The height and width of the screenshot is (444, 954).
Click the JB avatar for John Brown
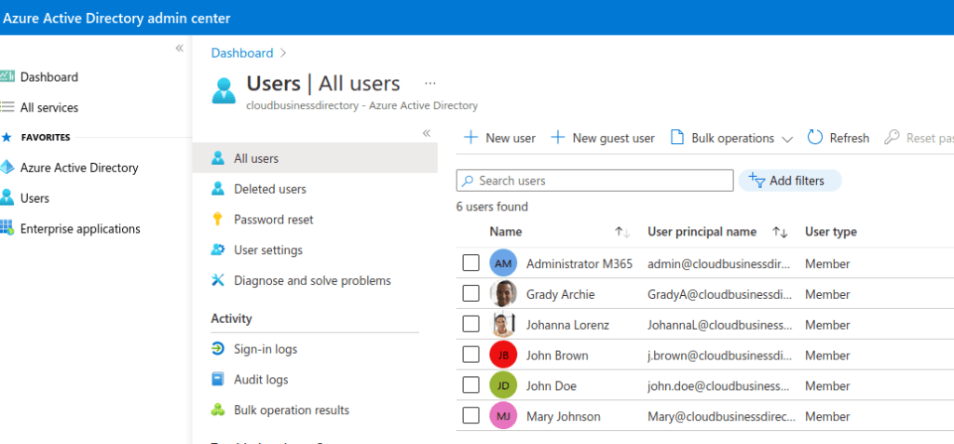coord(503,355)
